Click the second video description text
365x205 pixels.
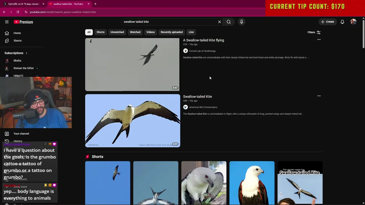tap(242, 114)
